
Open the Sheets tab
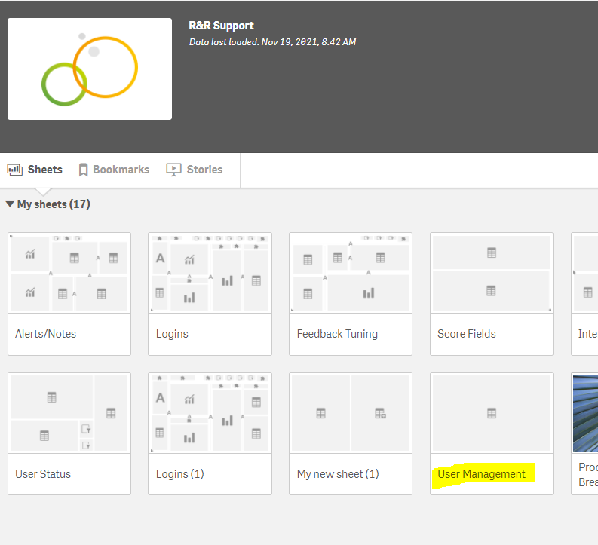point(35,170)
